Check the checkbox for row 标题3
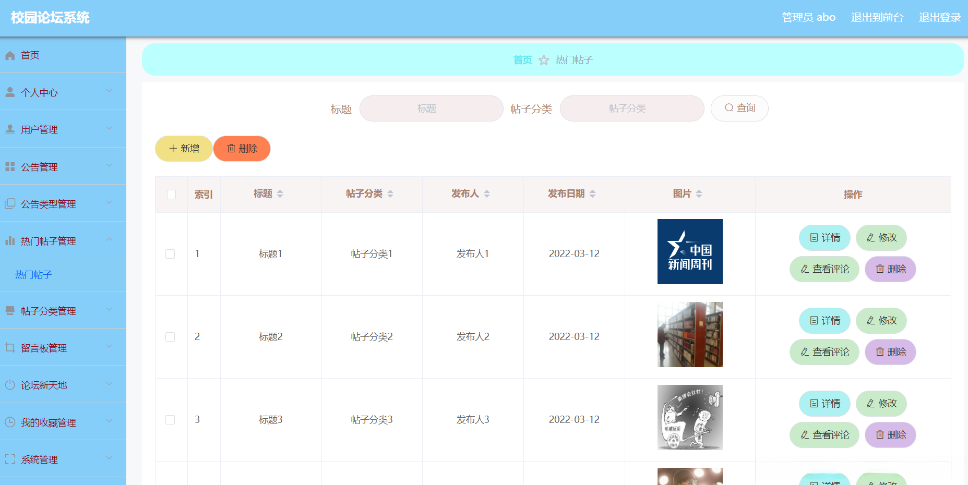This screenshot has width=968, height=485. (170, 420)
